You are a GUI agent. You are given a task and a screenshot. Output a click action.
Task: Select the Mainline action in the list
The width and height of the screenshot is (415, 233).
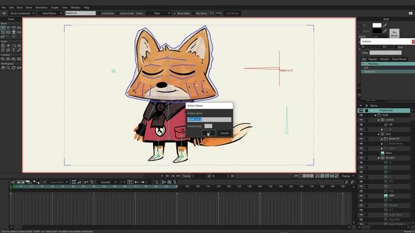coord(388,64)
